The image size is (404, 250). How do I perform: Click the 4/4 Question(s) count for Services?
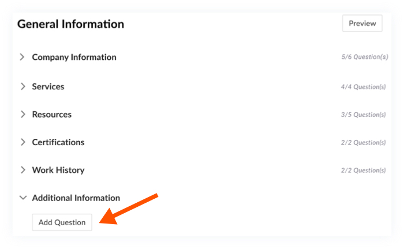click(x=363, y=87)
